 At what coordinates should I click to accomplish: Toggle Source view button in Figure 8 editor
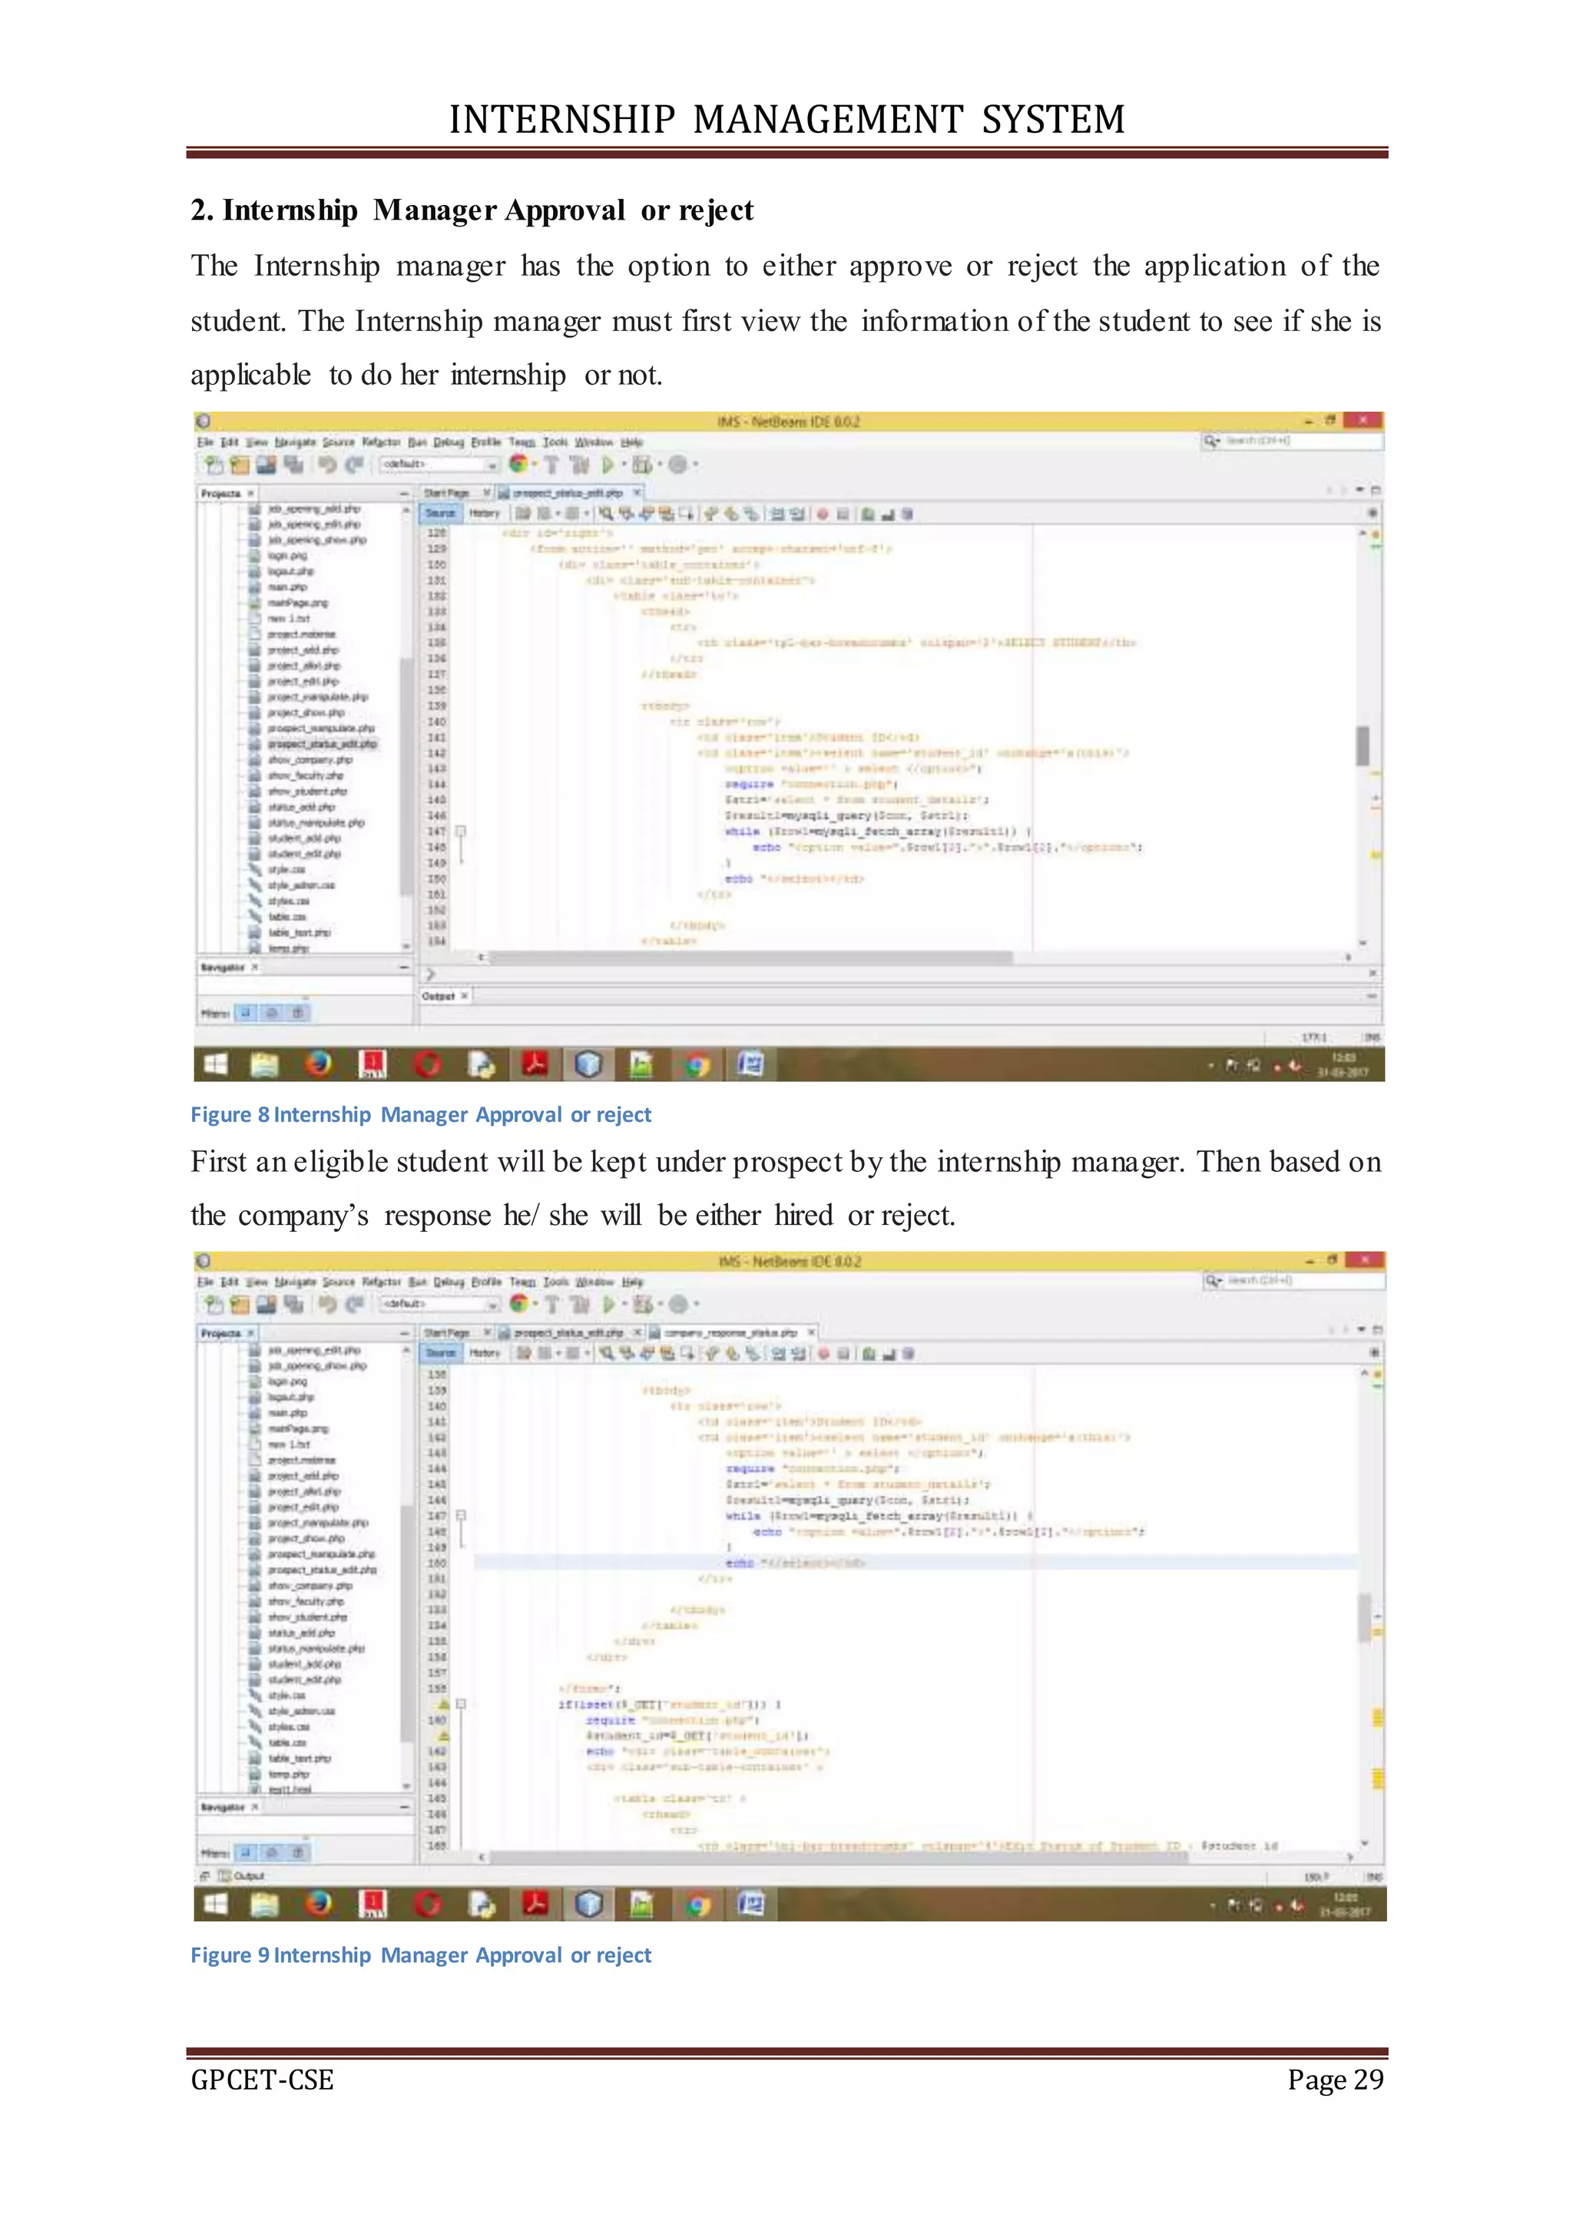[441, 514]
